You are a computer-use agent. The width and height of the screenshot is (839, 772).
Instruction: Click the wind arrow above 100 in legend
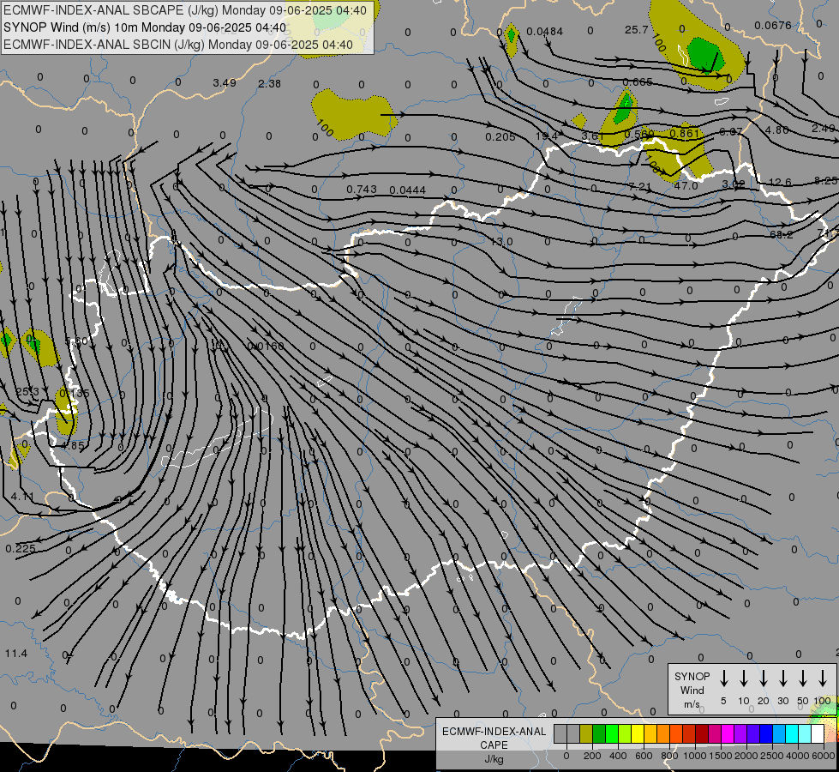point(823,679)
